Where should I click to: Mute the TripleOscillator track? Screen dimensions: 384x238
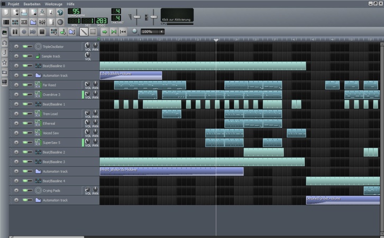pyautogui.click(x=25, y=47)
